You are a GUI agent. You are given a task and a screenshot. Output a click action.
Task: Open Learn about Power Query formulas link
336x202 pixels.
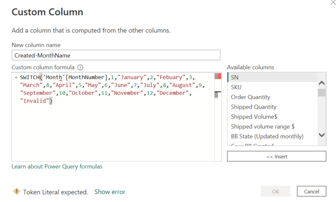57,167
